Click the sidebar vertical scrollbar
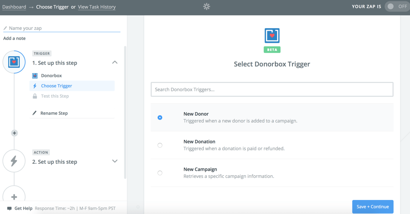The image size is (410, 214). [x=125, y=113]
